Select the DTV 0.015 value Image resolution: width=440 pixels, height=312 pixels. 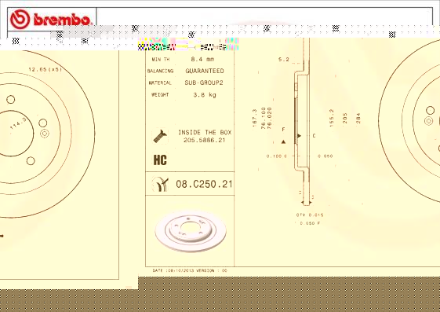[x=310, y=215]
